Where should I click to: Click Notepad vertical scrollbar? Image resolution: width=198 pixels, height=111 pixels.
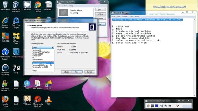click(x=194, y=58)
